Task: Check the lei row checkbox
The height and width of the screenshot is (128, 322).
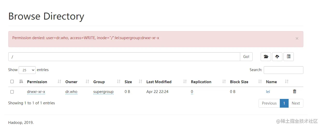Action: (x=12, y=92)
